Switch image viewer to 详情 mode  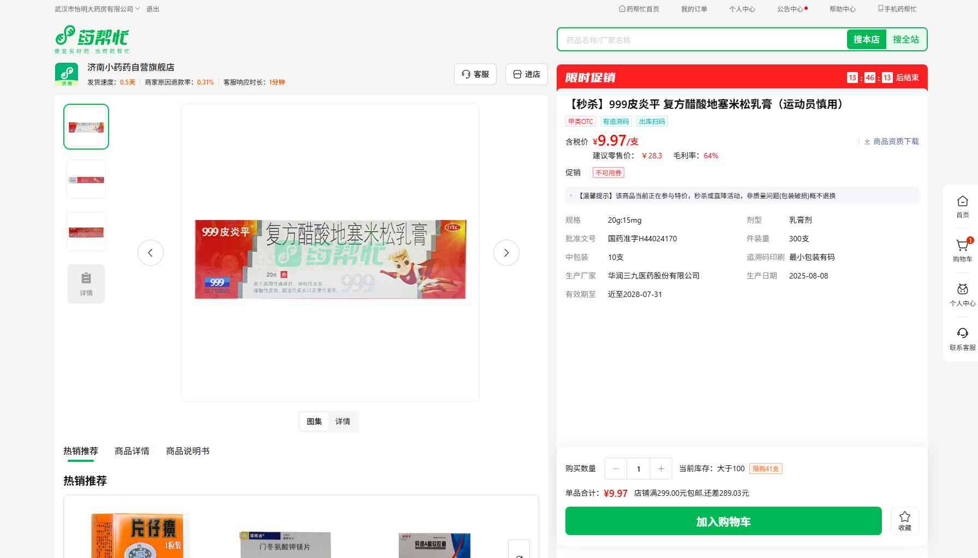343,422
